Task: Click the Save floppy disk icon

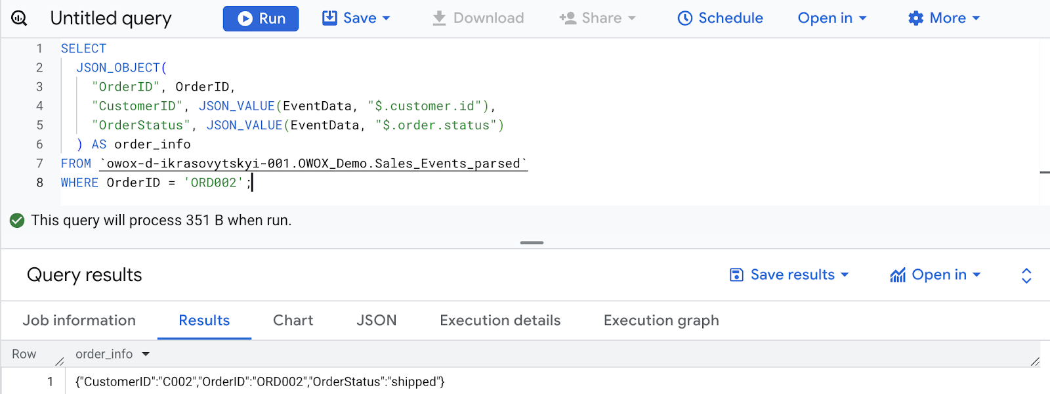Action: [x=329, y=18]
